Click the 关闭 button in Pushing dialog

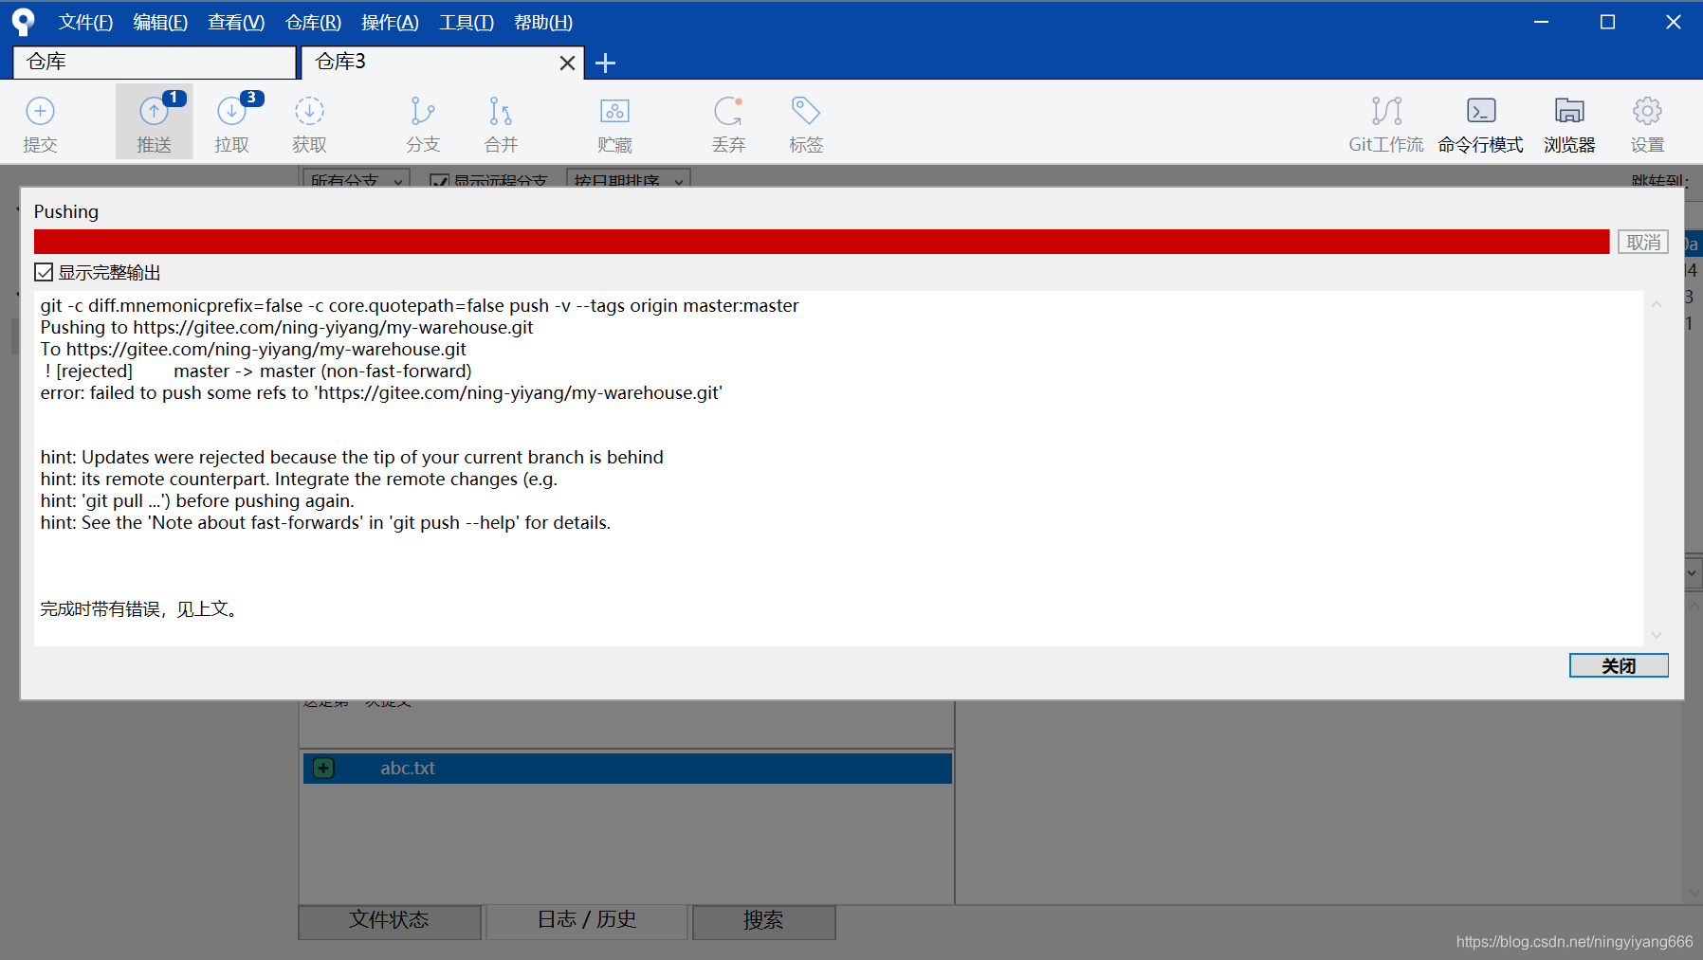[x=1619, y=665]
